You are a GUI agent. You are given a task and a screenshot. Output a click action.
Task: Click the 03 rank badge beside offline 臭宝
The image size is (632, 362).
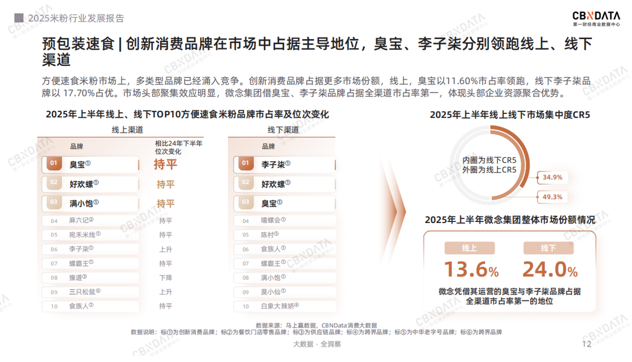pyautogui.click(x=245, y=202)
